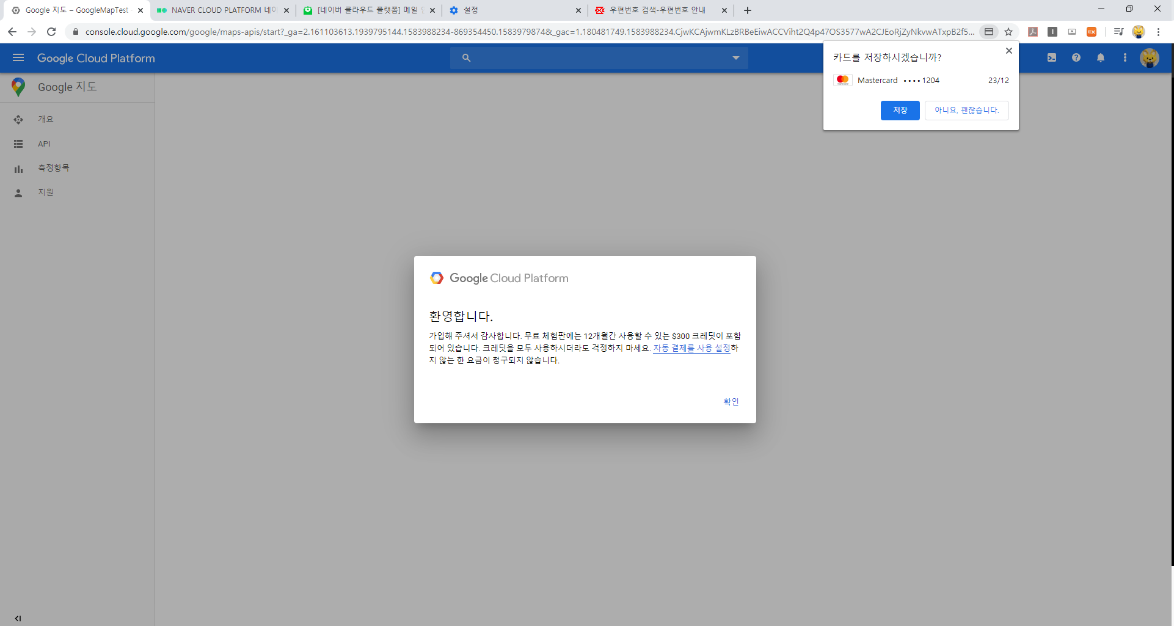Viewport: 1174px width, 626px height.
Task: Click Google Cloud Platform header title
Action: tap(96, 58)
